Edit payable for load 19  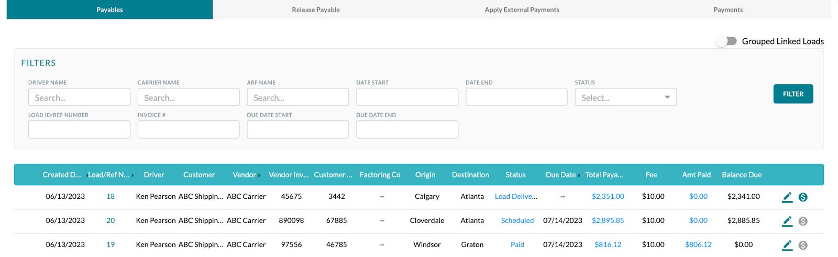pyautogui.click(x=787, y=245)
